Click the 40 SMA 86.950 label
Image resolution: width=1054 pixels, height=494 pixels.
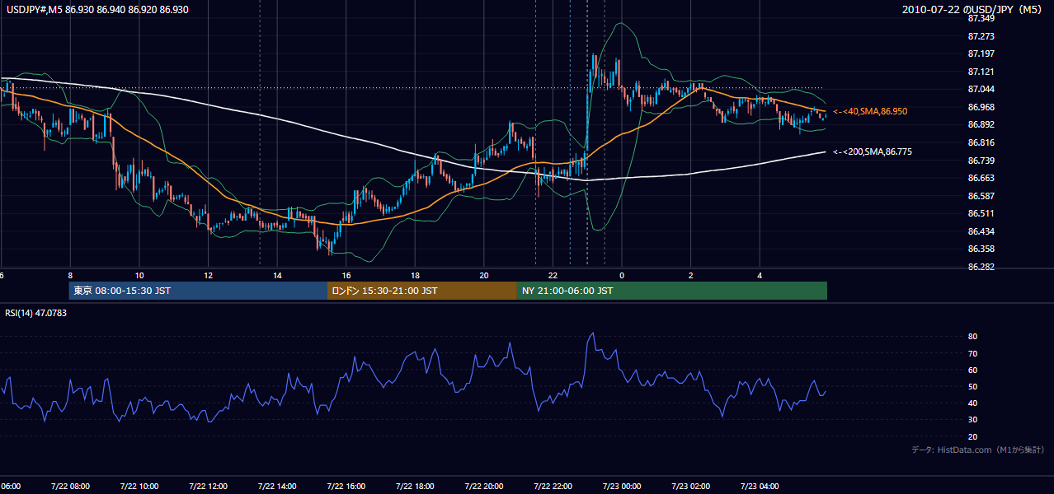coord(870,111)
